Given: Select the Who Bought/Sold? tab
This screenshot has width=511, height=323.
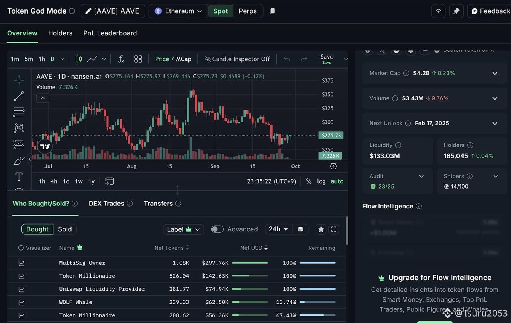Looking at the screenshot, I should tap(41, 204).
